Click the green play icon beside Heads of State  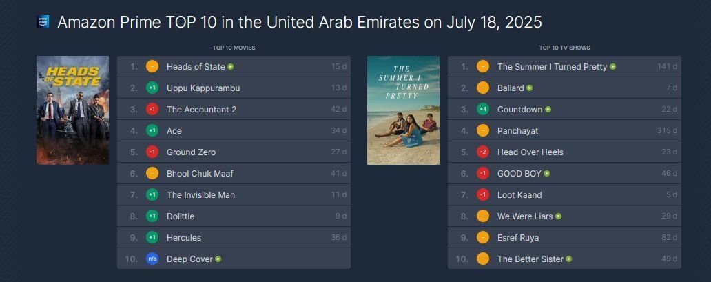(x=231, y=67)
